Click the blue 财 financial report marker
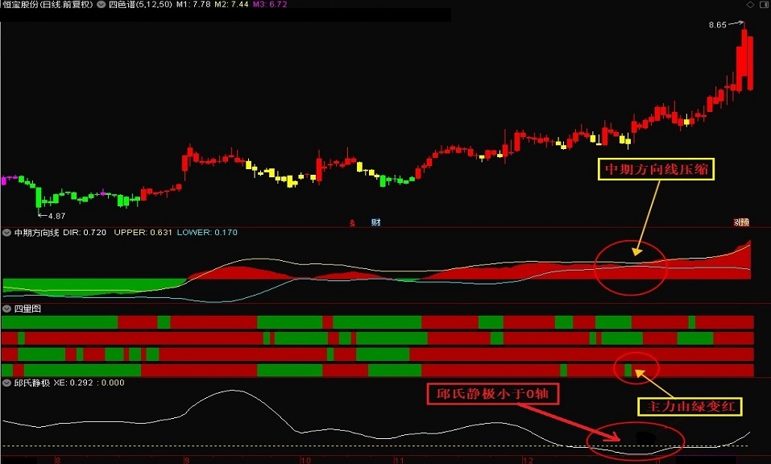 click(375, 222)
